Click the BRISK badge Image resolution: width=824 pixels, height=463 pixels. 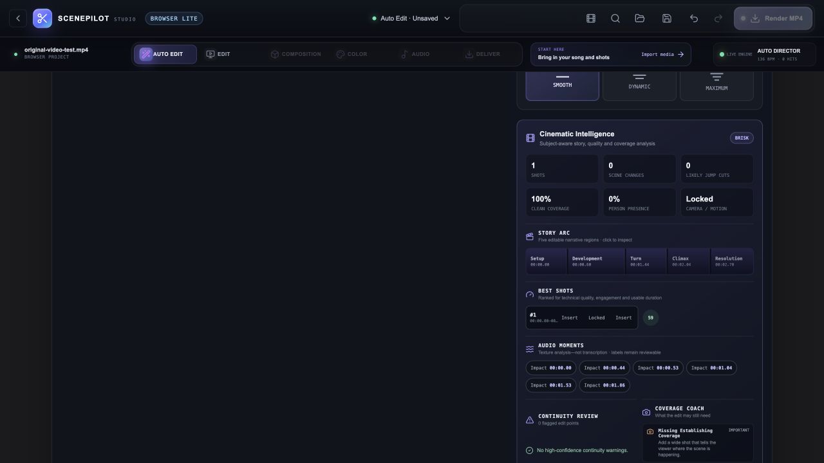[742, 138]
